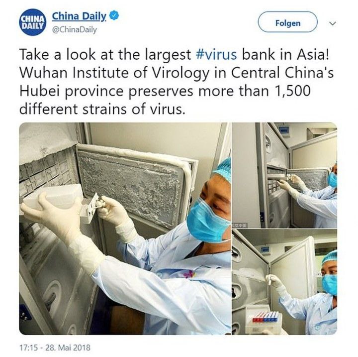Click the phrase Wuhan Institute of Virology
Screen dimensions: 358x357
[114, 73]
